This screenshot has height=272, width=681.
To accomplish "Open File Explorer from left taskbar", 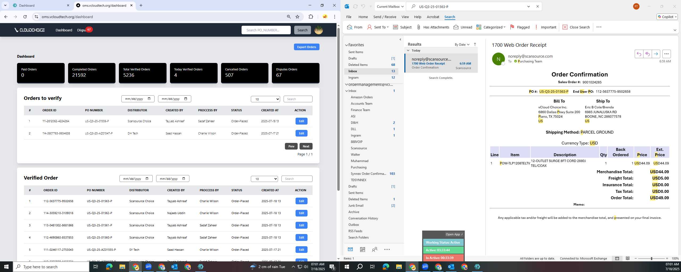I will coord(122,267).
